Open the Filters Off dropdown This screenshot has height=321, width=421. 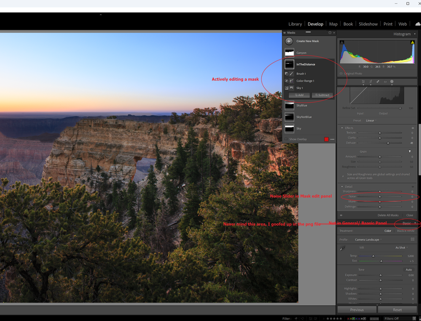400,318
